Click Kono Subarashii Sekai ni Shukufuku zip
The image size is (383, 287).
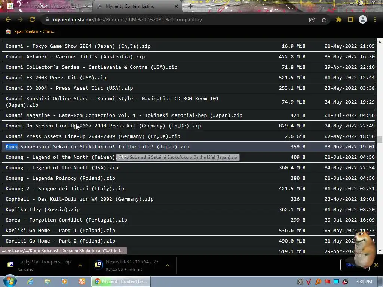coord(97,146)
